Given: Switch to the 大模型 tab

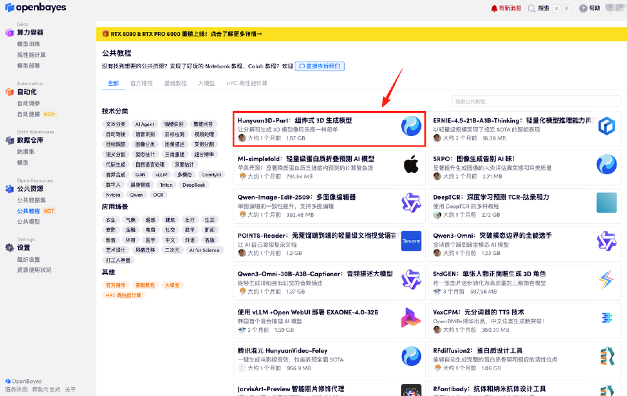Looking at the screenshot, I should (x=207, y=83).
